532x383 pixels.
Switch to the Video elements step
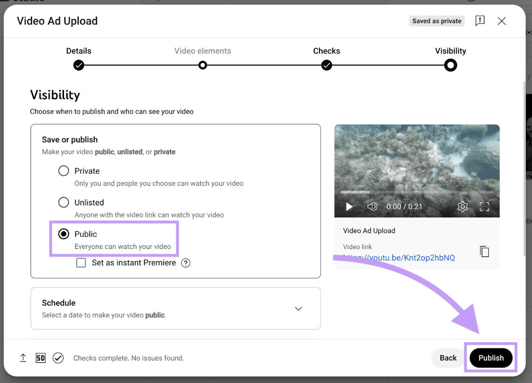pos(203,65)
